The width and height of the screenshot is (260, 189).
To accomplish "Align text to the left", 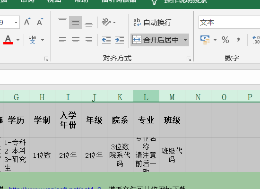I will (x=62, y=40).
